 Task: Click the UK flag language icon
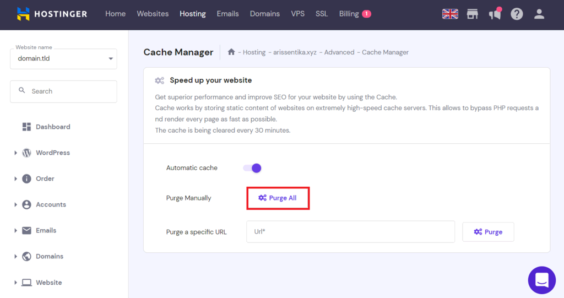[x=450, y=14]
